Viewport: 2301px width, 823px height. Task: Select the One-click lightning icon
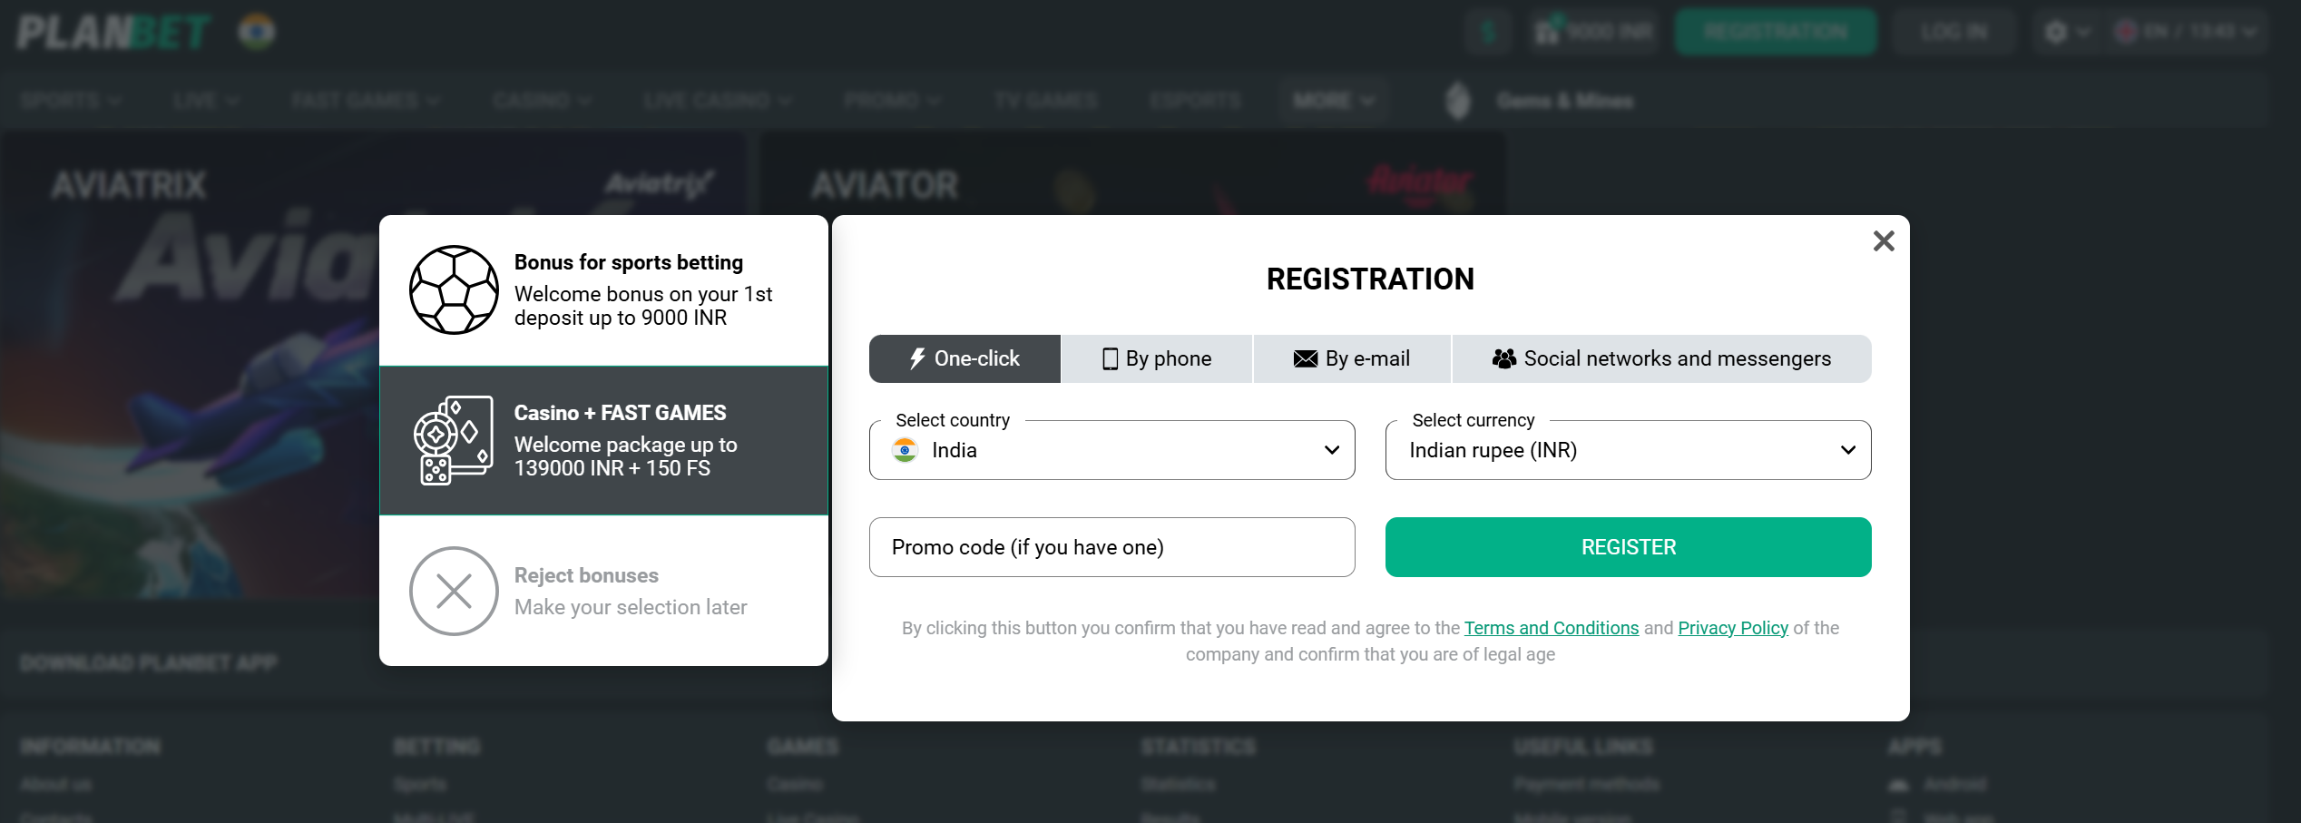pos(918,358)
